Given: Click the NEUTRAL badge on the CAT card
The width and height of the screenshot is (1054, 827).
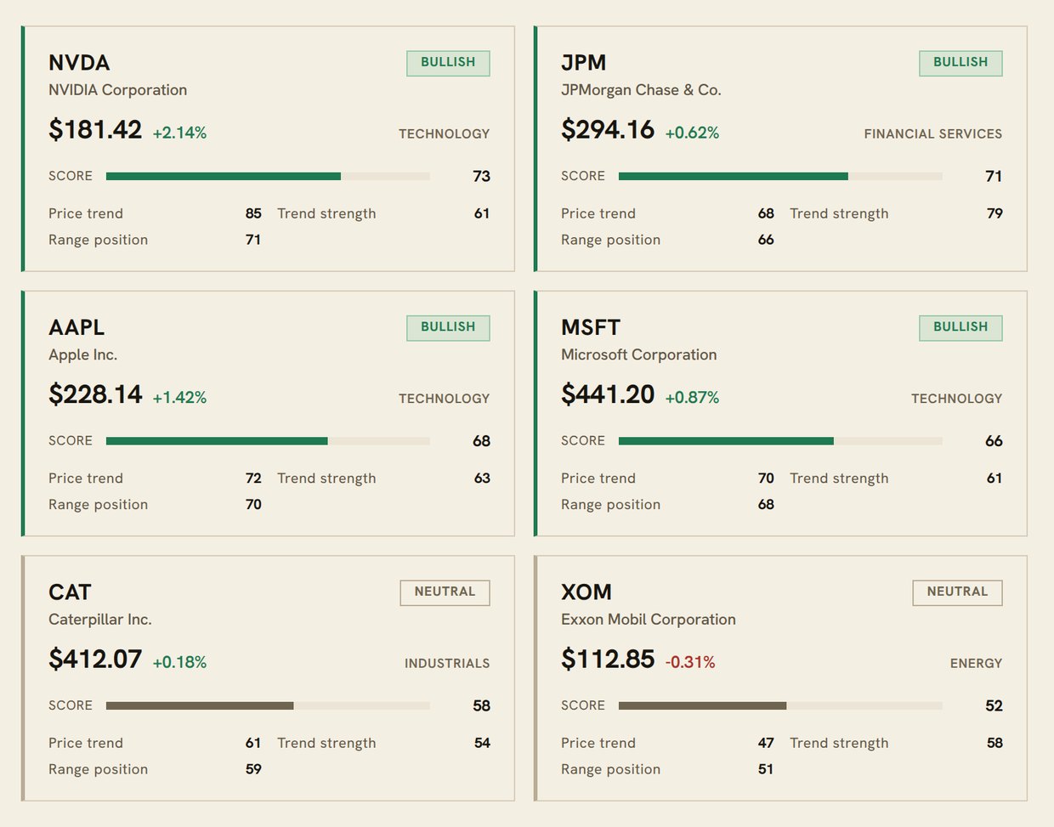Looking at the screenshot, I should (x=445, y=592).
